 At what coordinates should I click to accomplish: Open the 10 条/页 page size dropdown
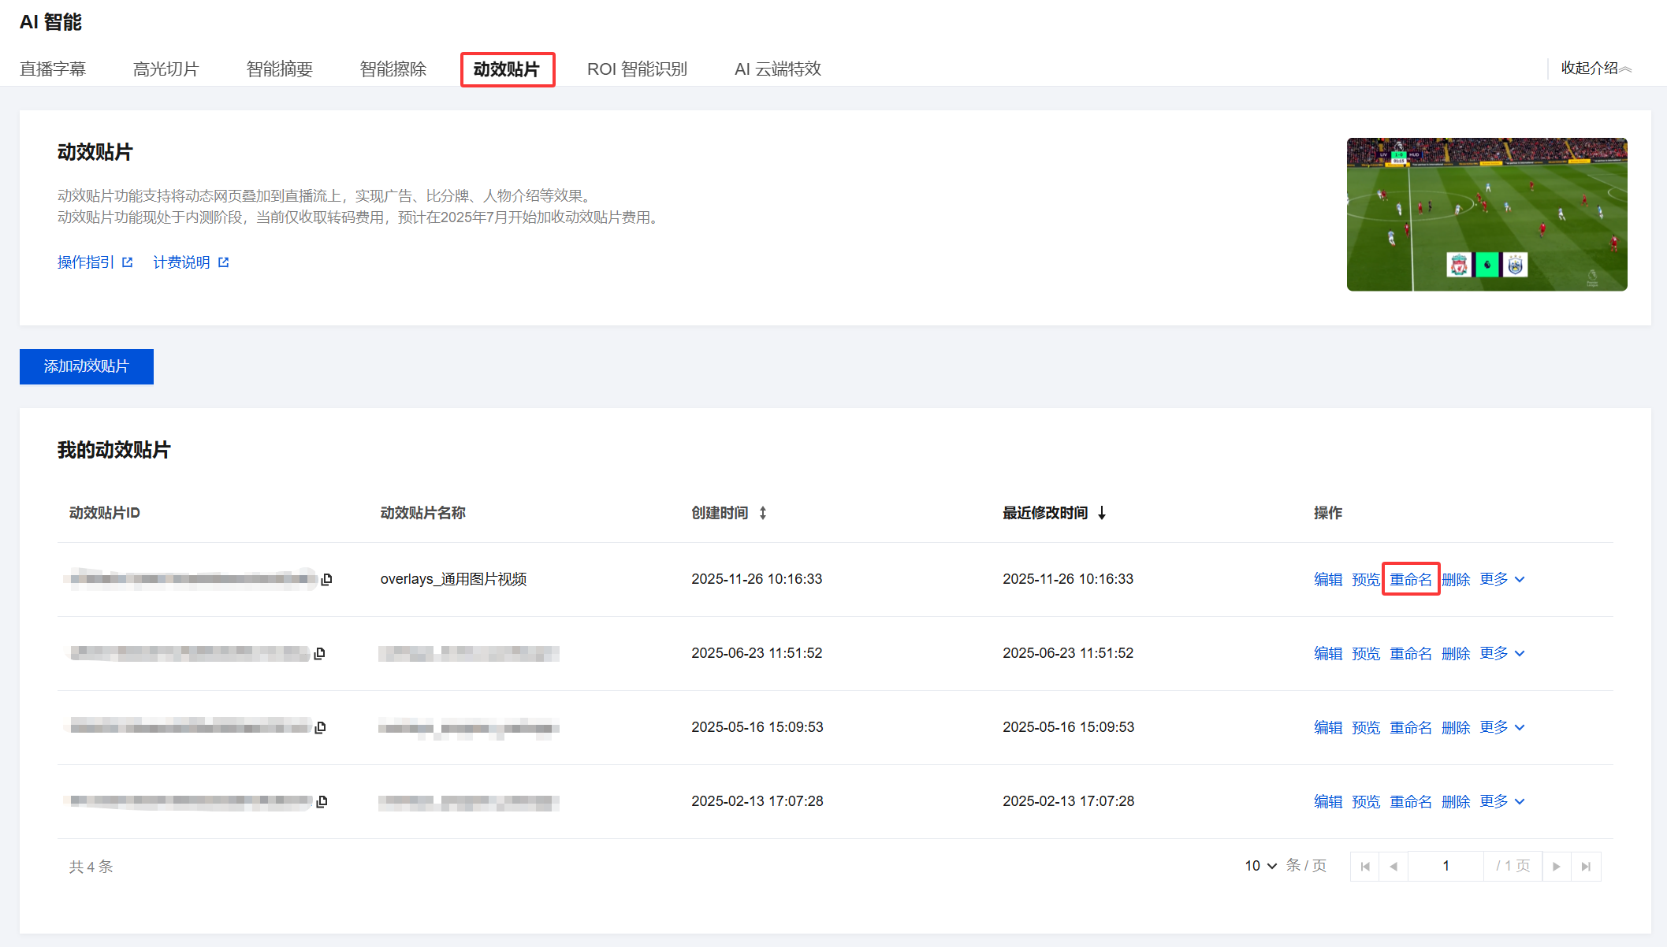1260,866
